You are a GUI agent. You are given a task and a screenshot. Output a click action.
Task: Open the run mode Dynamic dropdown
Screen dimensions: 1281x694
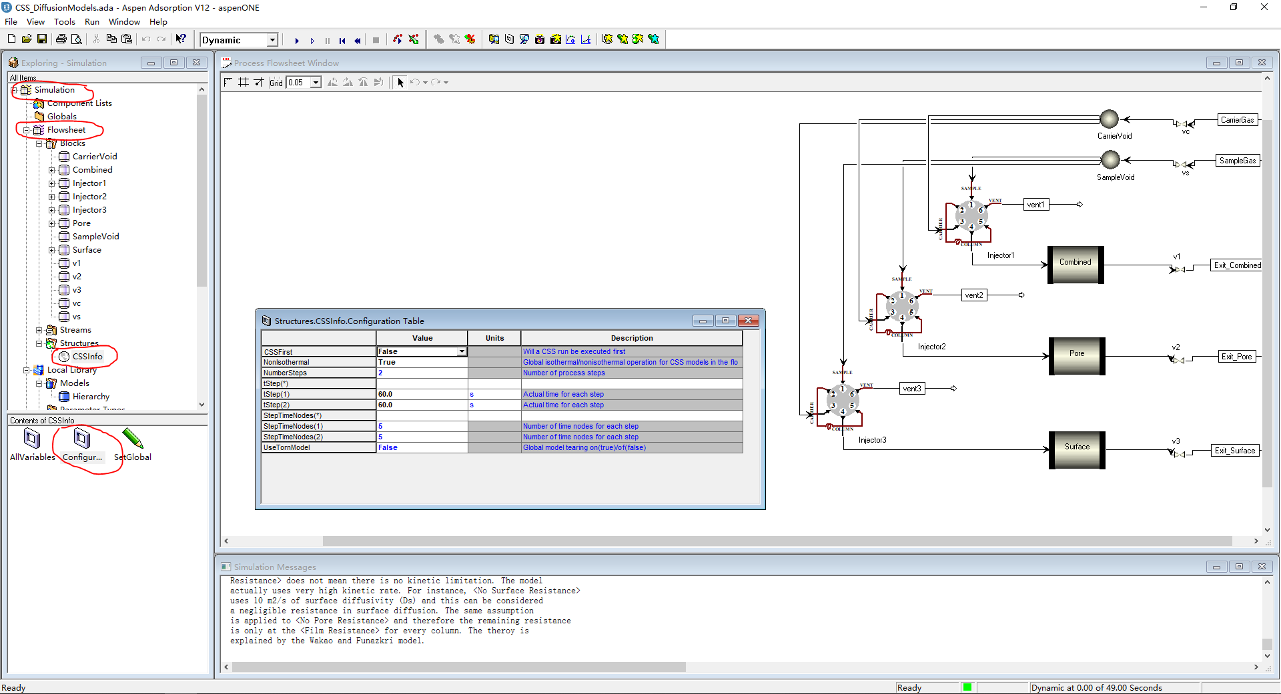tap(272, 40)
